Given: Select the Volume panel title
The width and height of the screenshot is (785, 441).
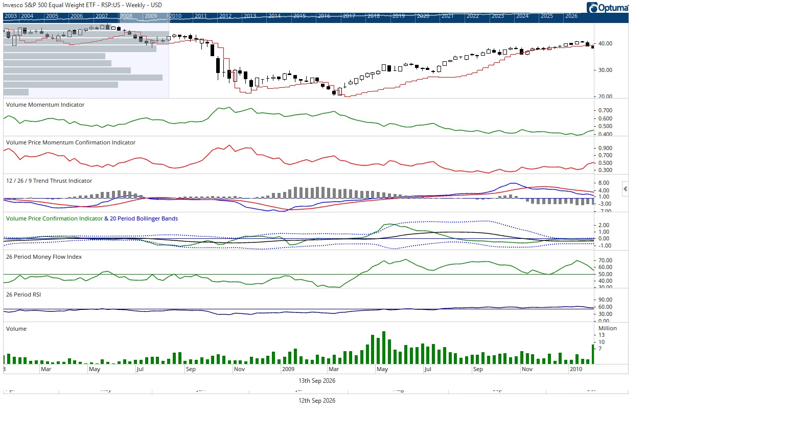Looking at the screenshot, I should click(x=16, y=329).
